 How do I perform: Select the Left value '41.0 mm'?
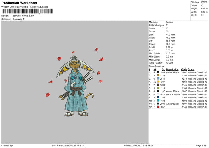click(x=170, y=35)
